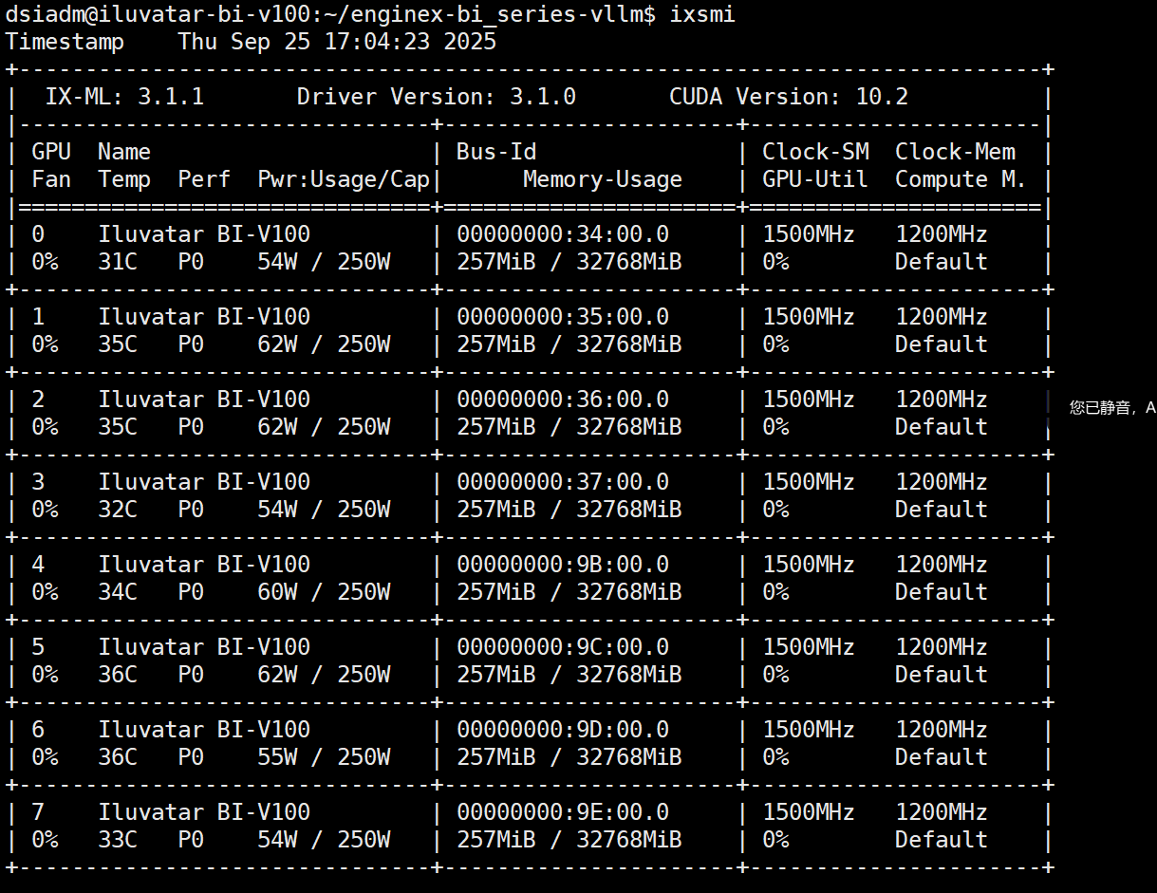The width and height of the screenshot is (1157, 893).
Task: Click bus ID '00000000:9E:00.0'
Action: pos(563,812)
